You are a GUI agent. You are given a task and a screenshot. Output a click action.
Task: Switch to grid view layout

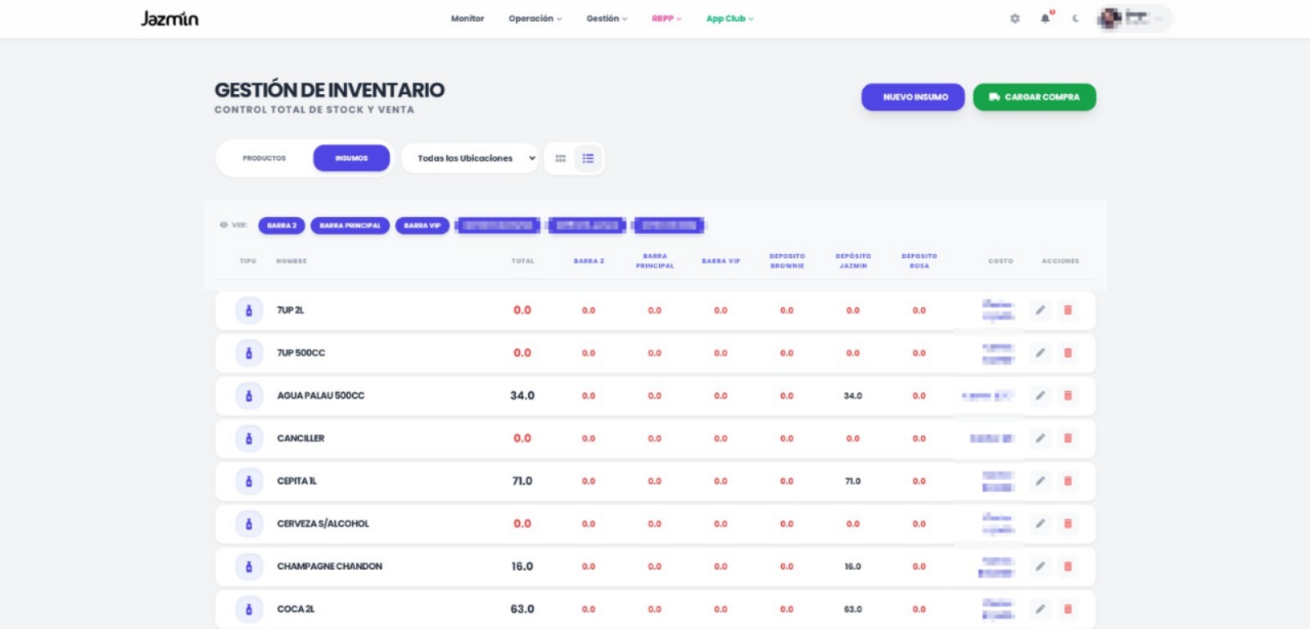click(x=560, y=158)
